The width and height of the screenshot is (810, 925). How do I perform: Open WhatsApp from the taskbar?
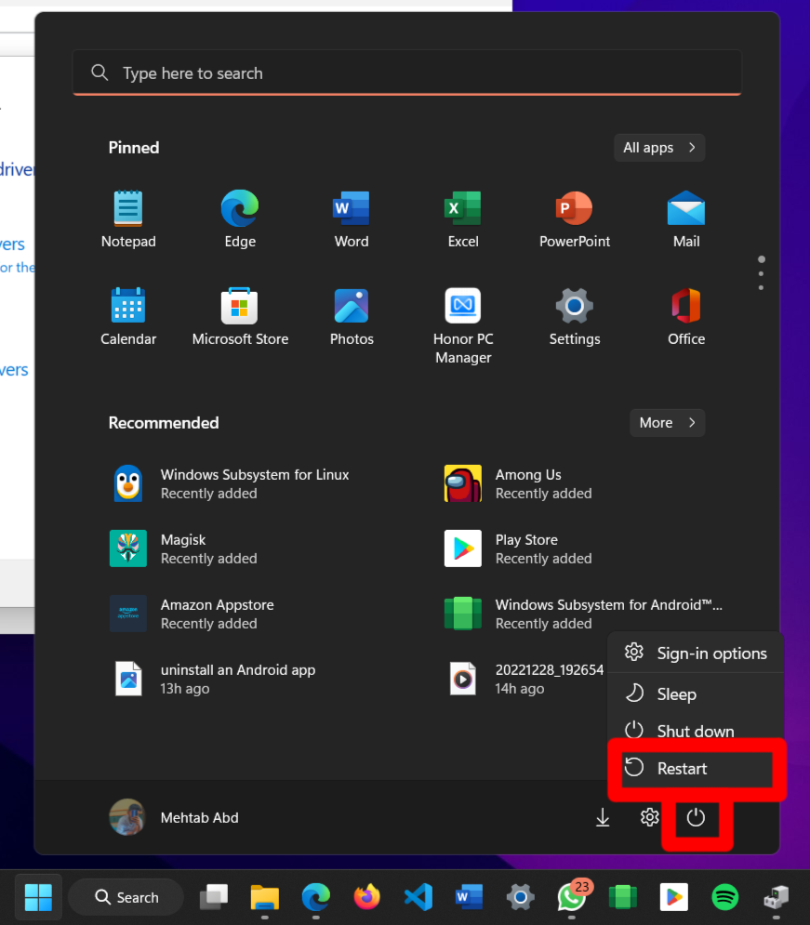point(571,897)
